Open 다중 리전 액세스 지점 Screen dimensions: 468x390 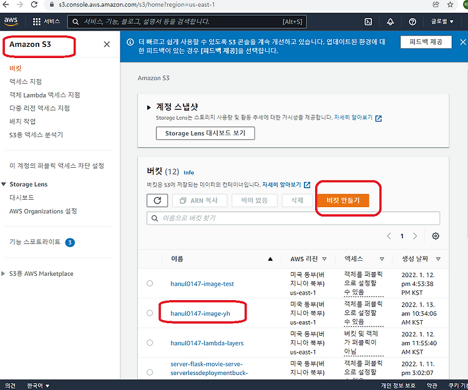click(39, 108)
